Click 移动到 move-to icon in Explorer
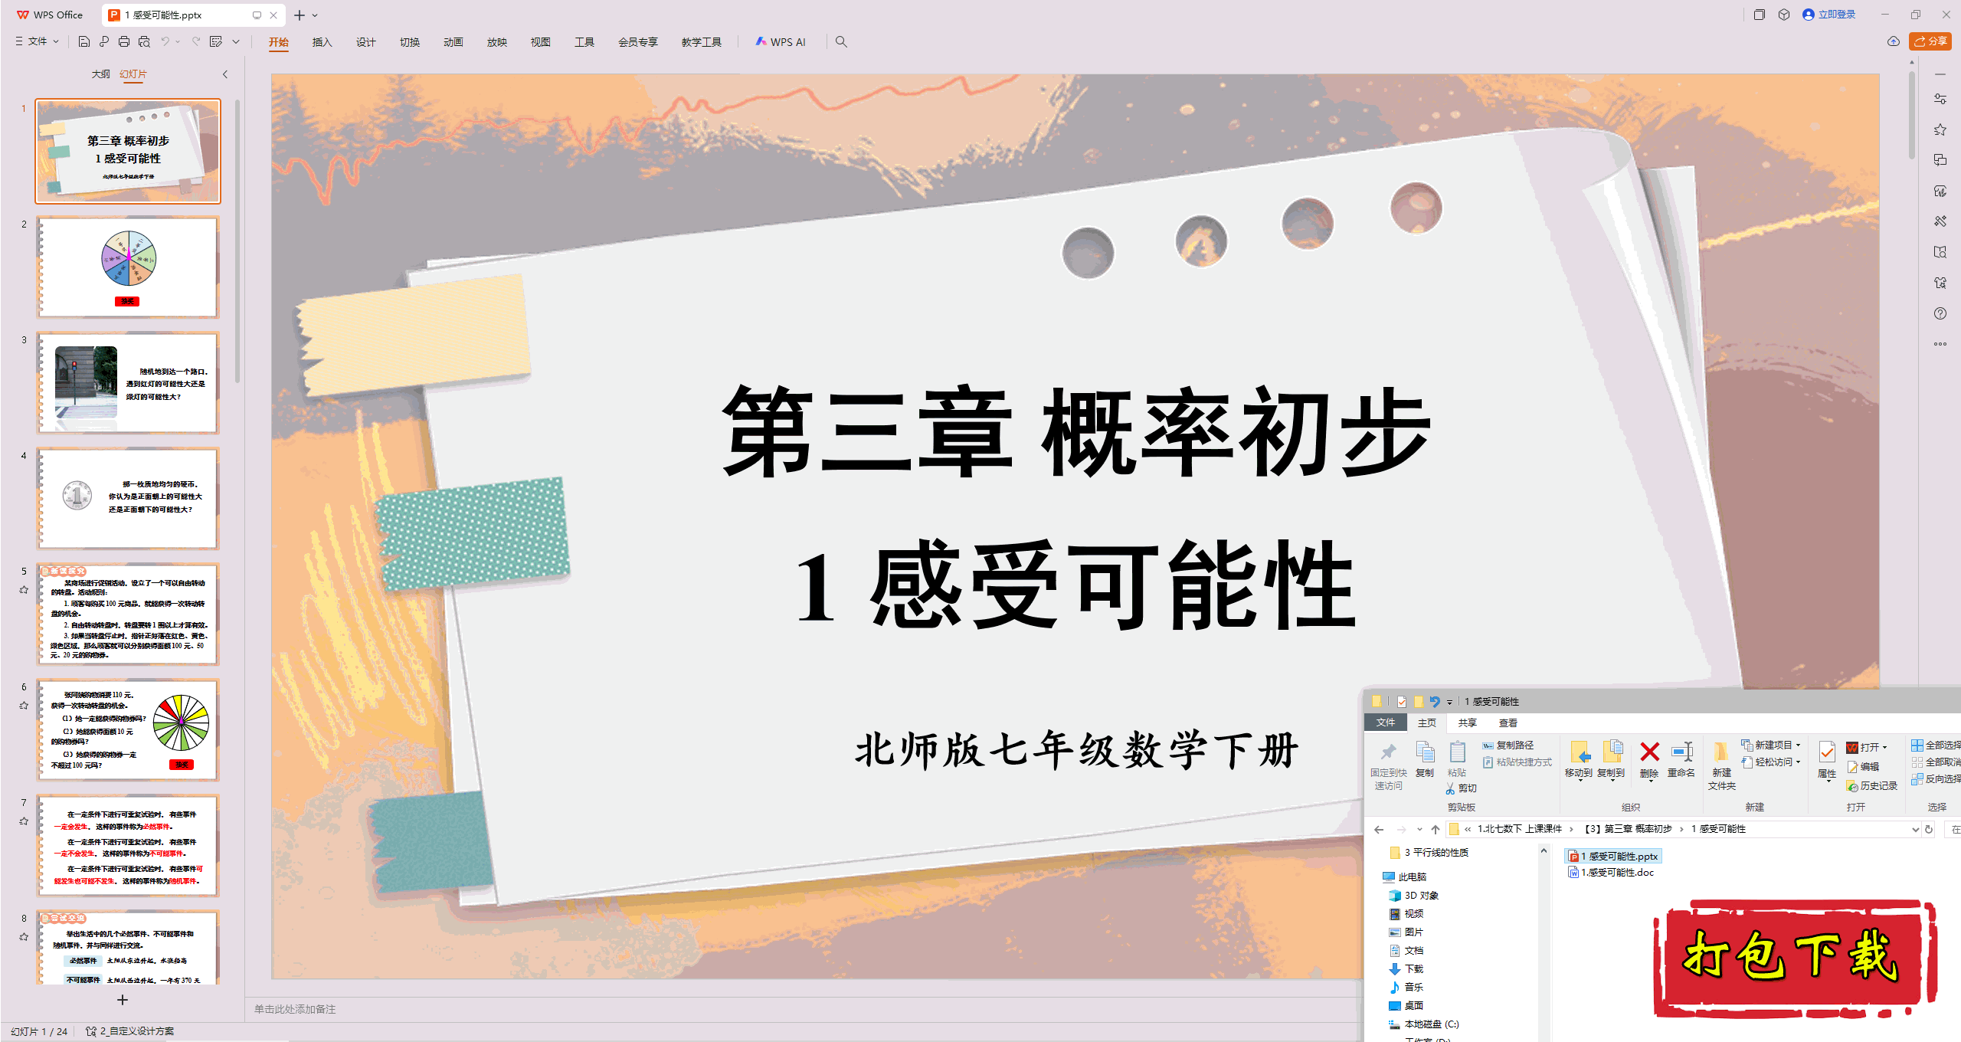The image size is (1961, 1042). pos(1578,760)
